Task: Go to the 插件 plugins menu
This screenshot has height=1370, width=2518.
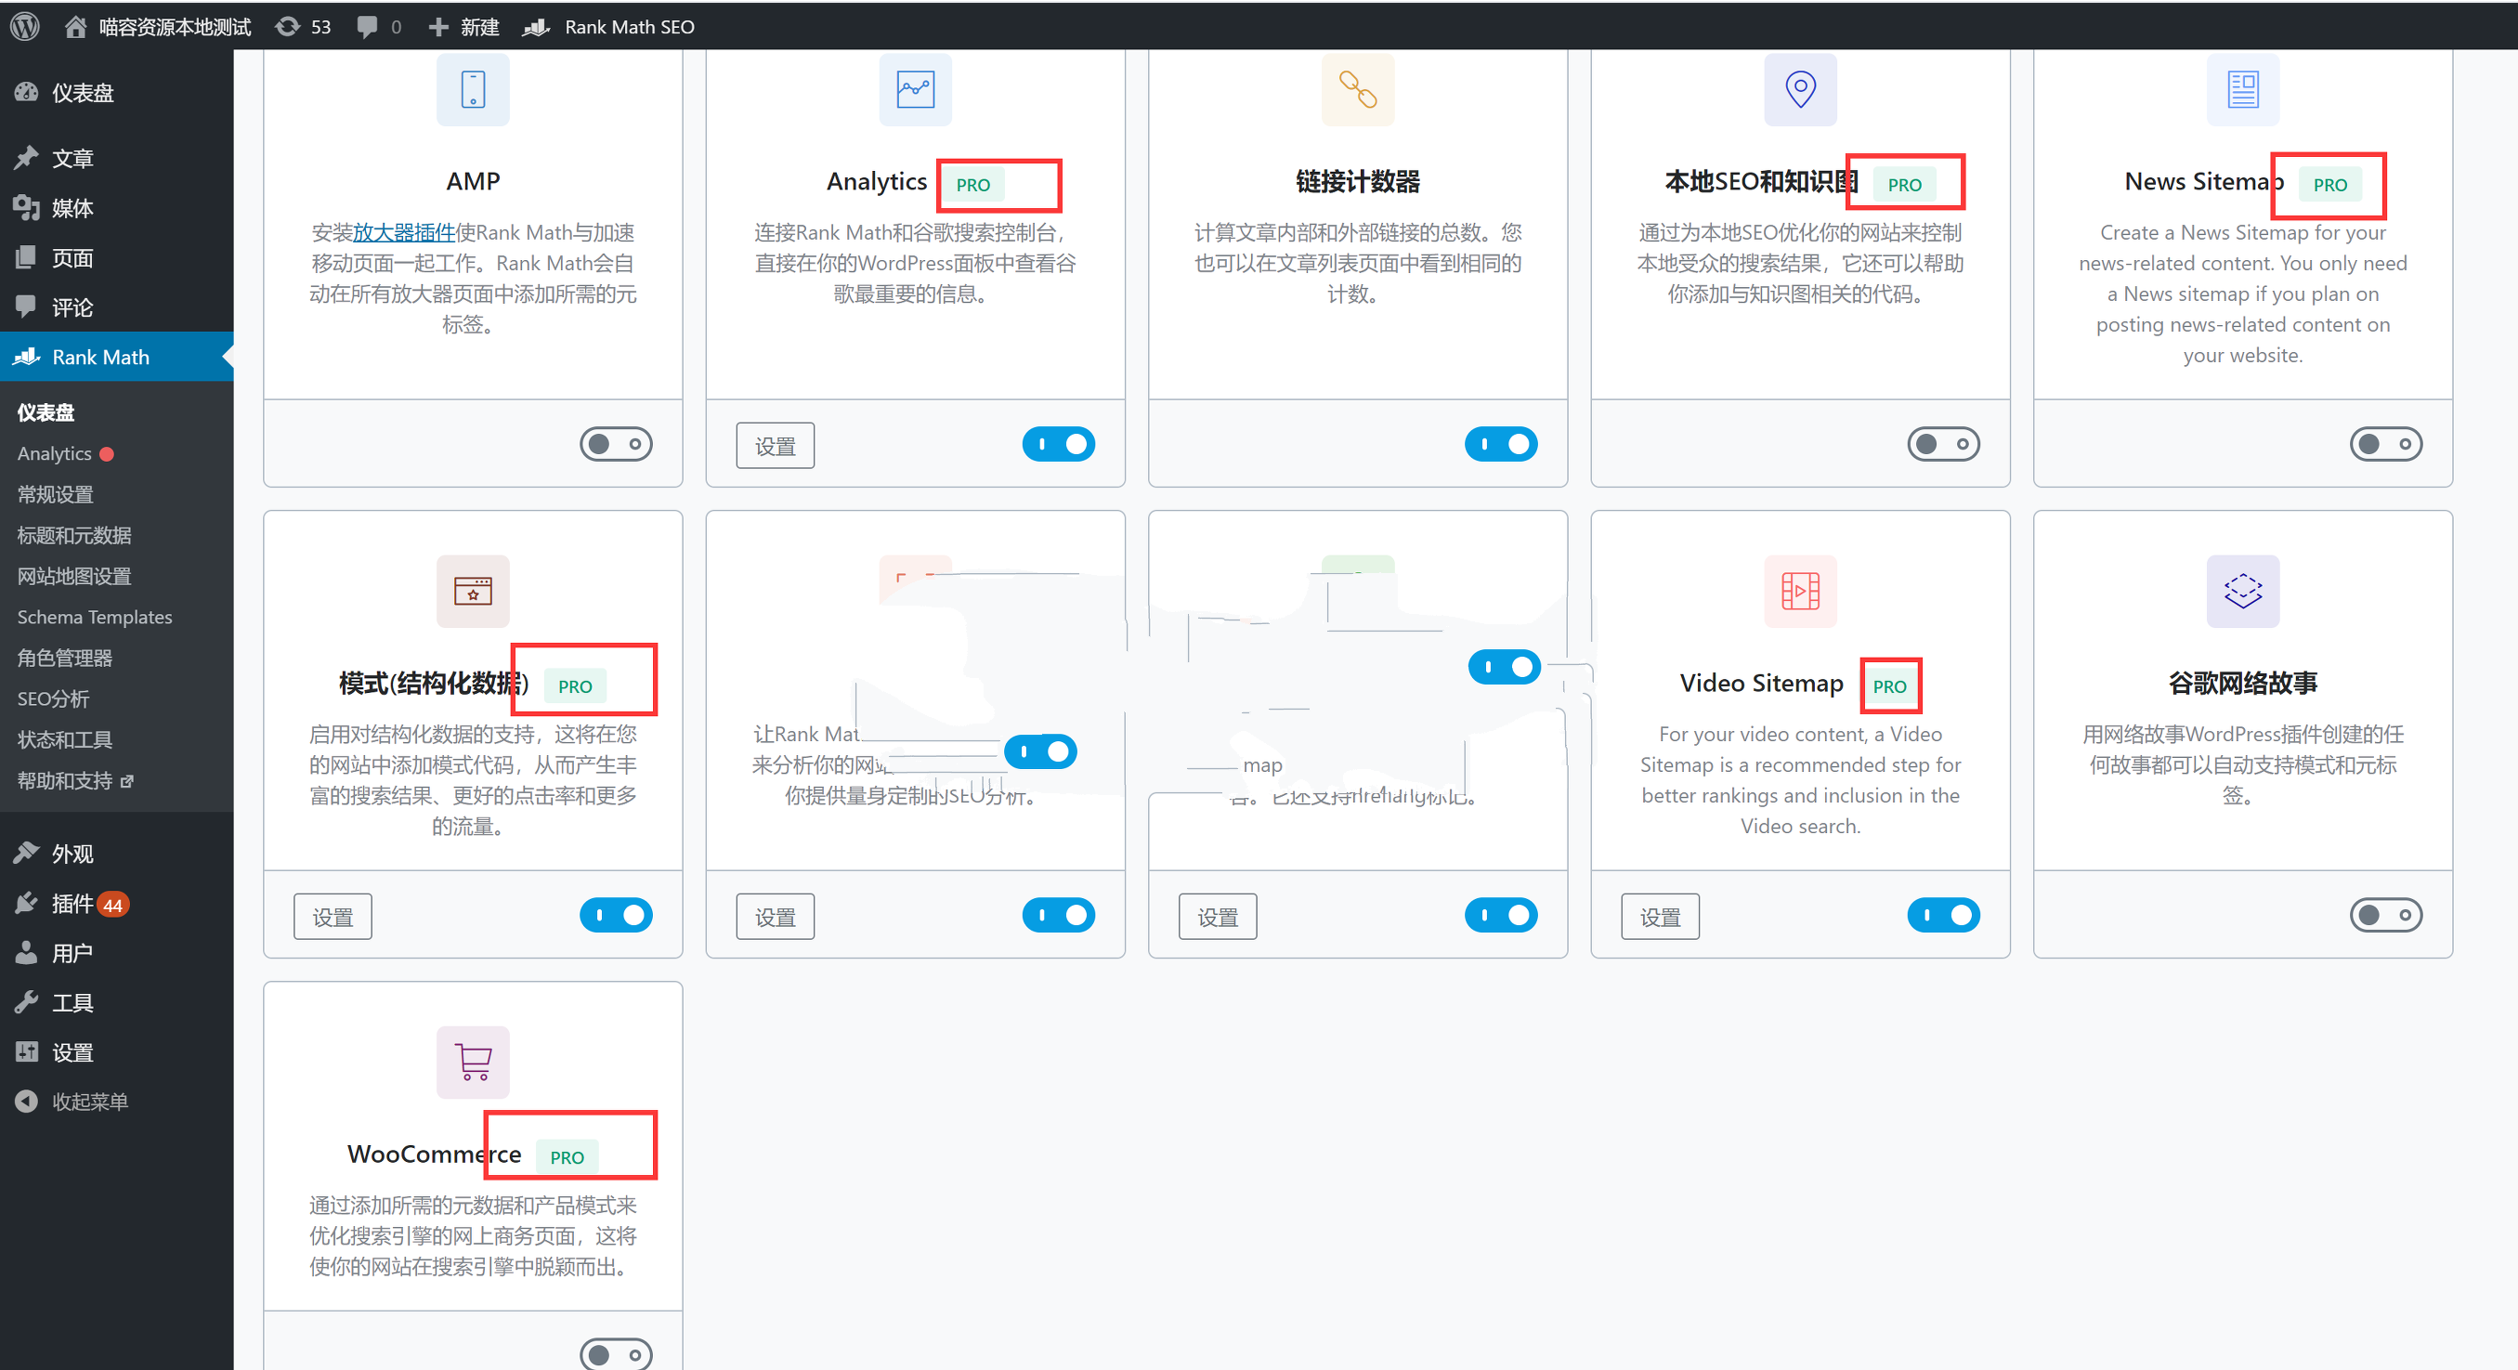Action: tap(72, 903)
